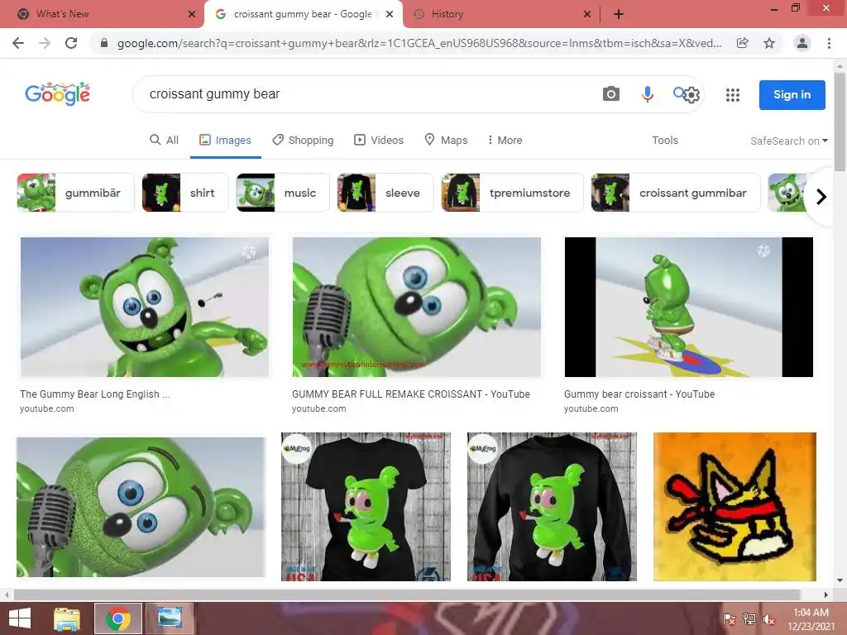Bookmark this page with star icon
This screenshot has width=847, height=635.
tap(769, 43)
